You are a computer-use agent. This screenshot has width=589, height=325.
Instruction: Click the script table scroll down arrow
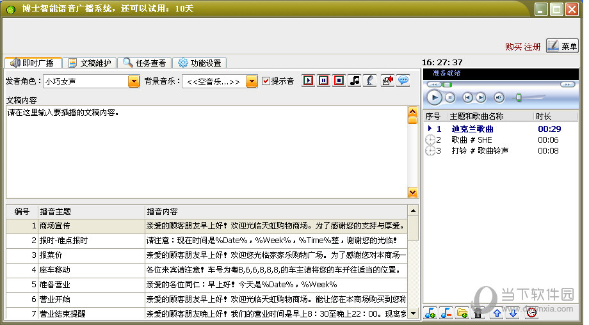413,313
